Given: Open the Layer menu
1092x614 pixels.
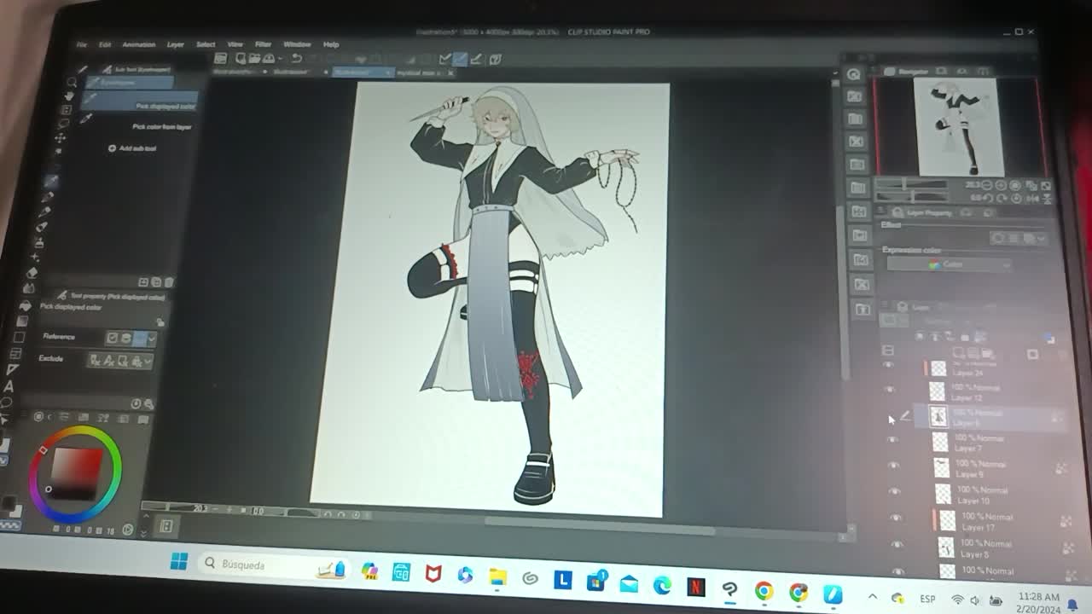Looking at the screenshot, I should point(175,44).
